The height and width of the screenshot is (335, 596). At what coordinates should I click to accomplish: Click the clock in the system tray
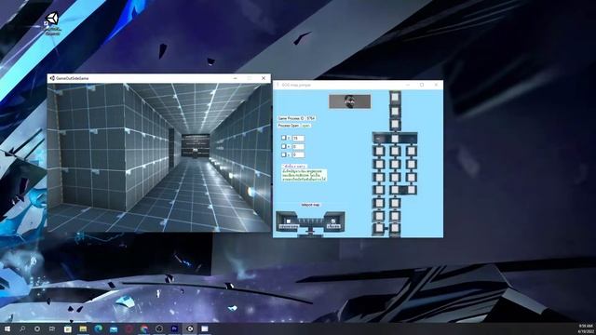586,328
